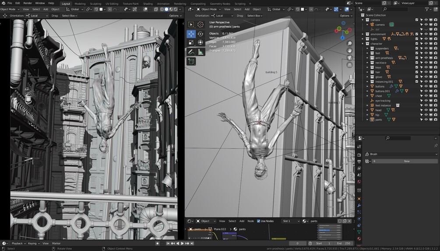The height and width of the screenshot is (251, 440).
Task: Disable render camera for hair collection
Action: pyautogui.click(x=436, y=72)
